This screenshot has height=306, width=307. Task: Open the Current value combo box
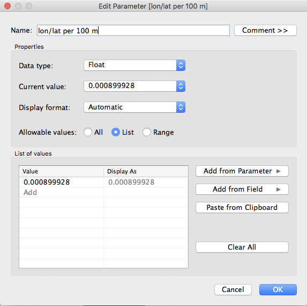point(134,86)
